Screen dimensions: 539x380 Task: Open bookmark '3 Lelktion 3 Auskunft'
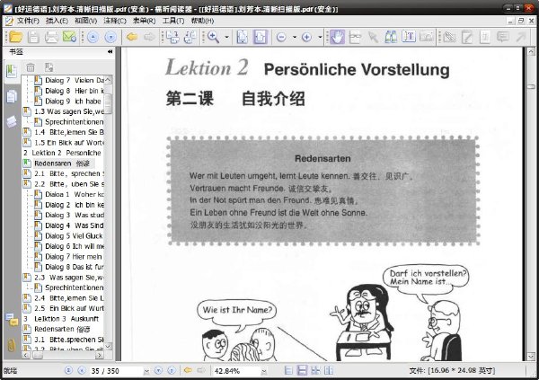(x=61, y=318)
